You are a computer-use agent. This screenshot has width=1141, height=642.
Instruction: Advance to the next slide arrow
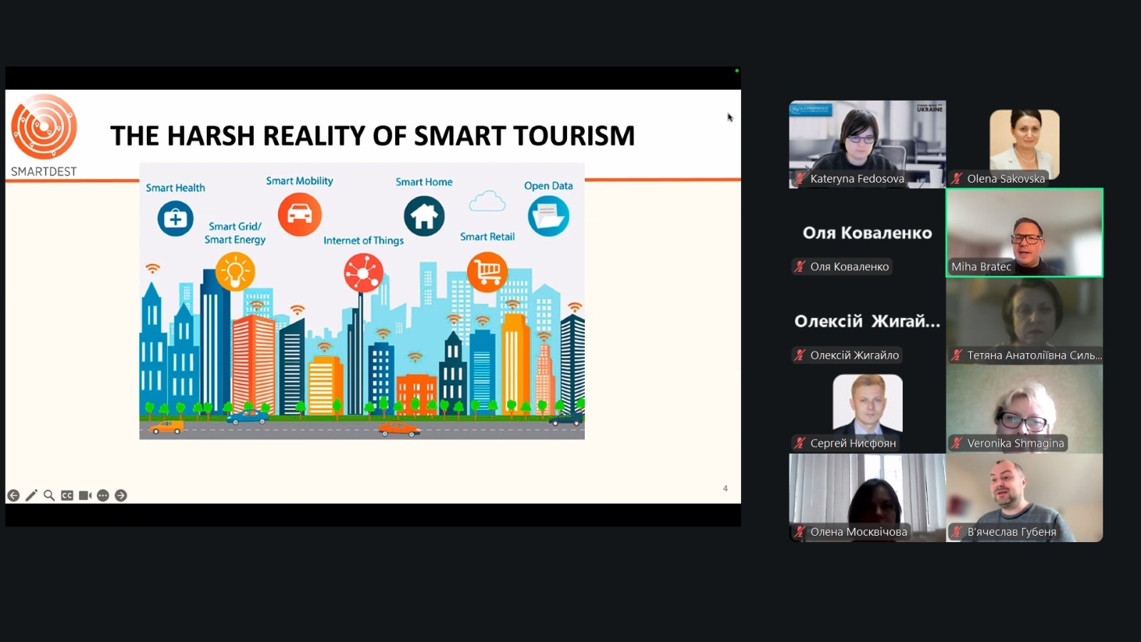(x=121, y=496)
